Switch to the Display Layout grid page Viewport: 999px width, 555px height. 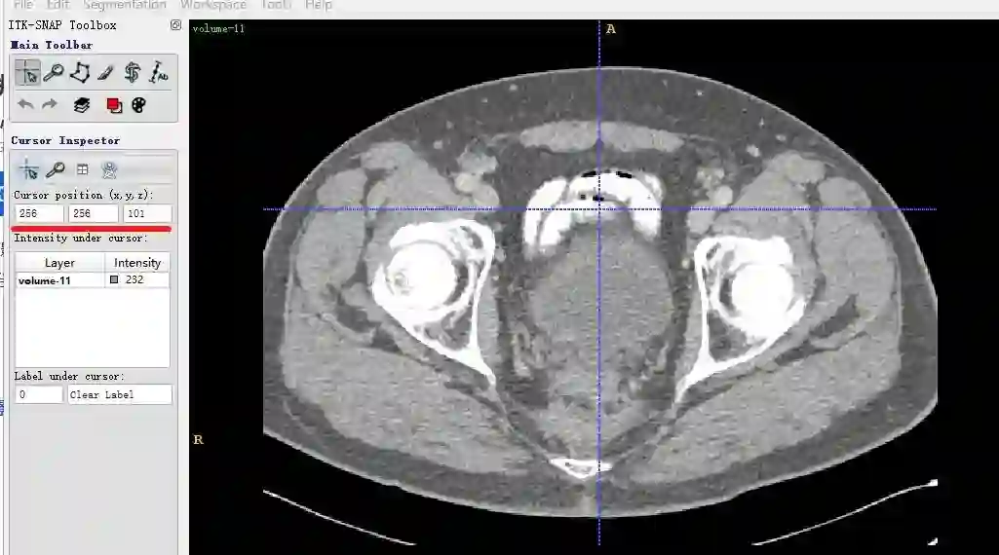click(82, 169)
